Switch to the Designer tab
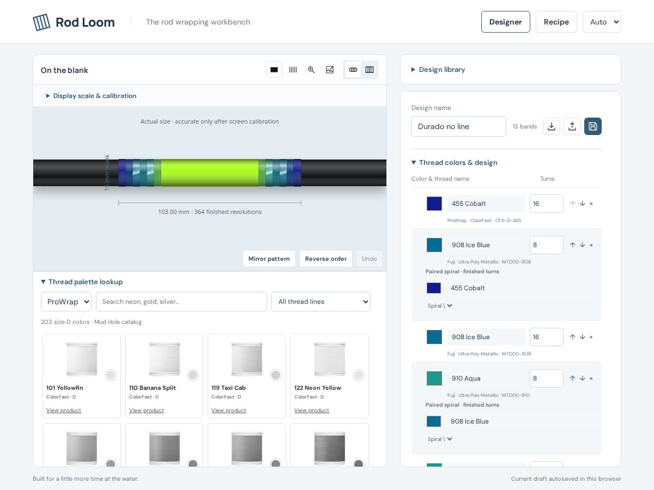This screenshot has width=654, height=490. (x=506, y=22)
